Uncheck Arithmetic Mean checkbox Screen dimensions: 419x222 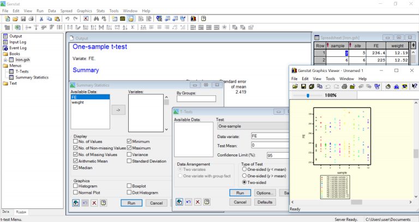click(75, 161)
